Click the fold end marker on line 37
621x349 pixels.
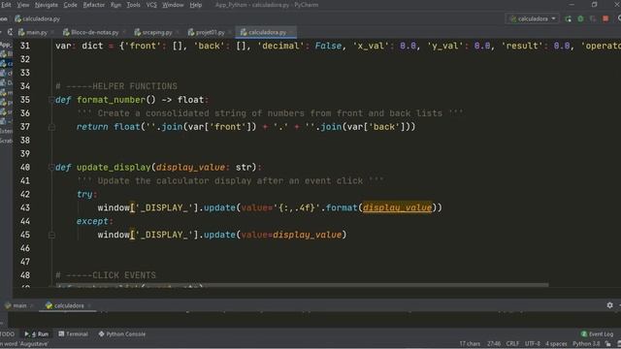tap(51, 127)
